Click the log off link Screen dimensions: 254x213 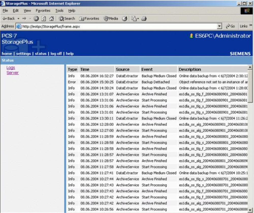(x=56, y=54)
